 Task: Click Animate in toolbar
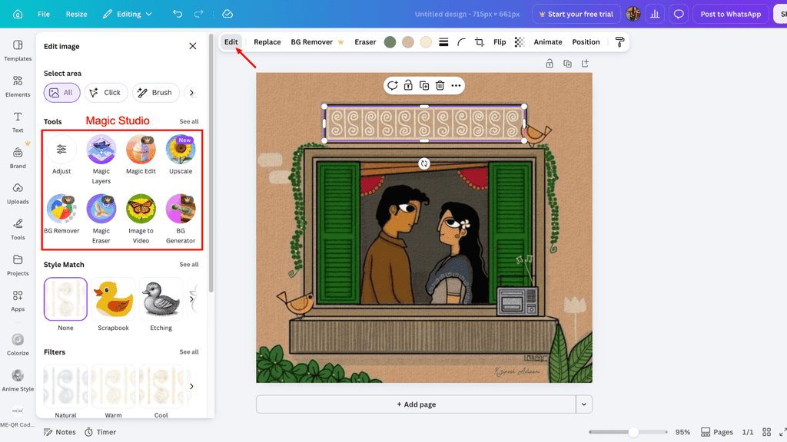click(547, 42)
